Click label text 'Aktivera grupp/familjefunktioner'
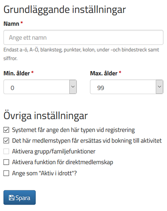The width and height of the screenshot is (167, 211). 54,152
